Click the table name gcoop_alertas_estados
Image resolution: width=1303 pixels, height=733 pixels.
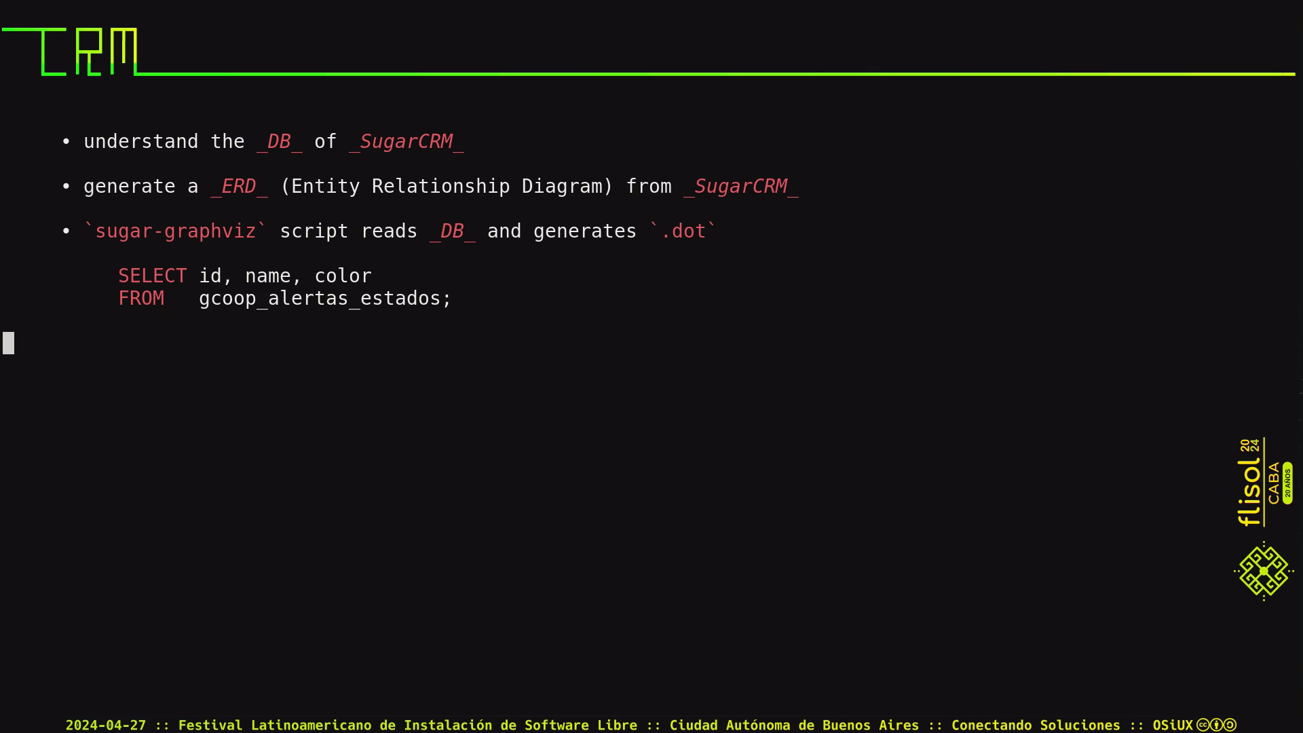[x=320, y=298]
